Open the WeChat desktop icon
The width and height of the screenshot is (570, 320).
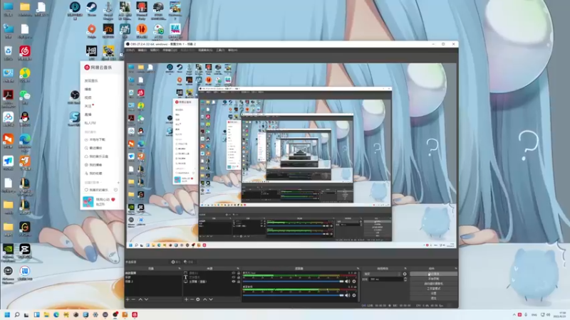pyautogui.click(x=25, y=97)
